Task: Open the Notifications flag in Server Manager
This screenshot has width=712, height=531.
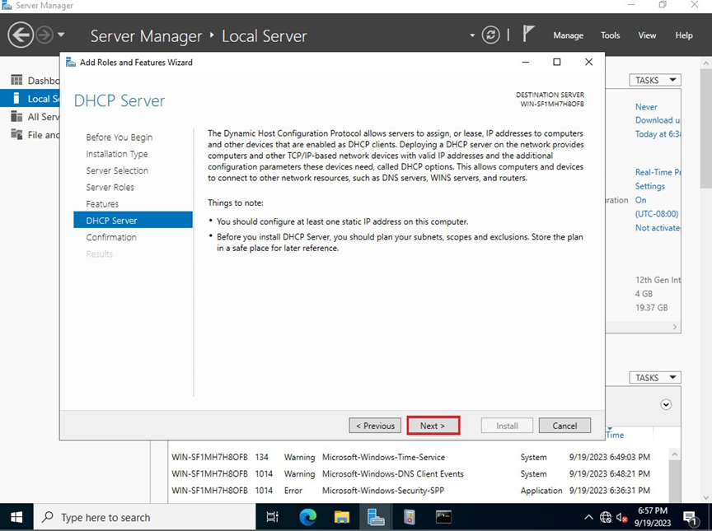Action: pos(527,34)
